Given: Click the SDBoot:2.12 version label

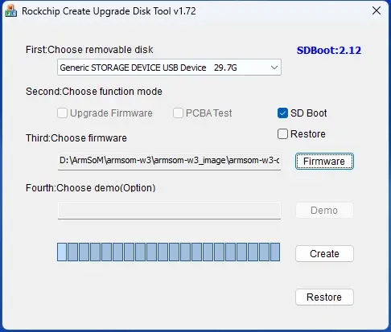Looking at the screenshot, I should click(x=329, y=51).
